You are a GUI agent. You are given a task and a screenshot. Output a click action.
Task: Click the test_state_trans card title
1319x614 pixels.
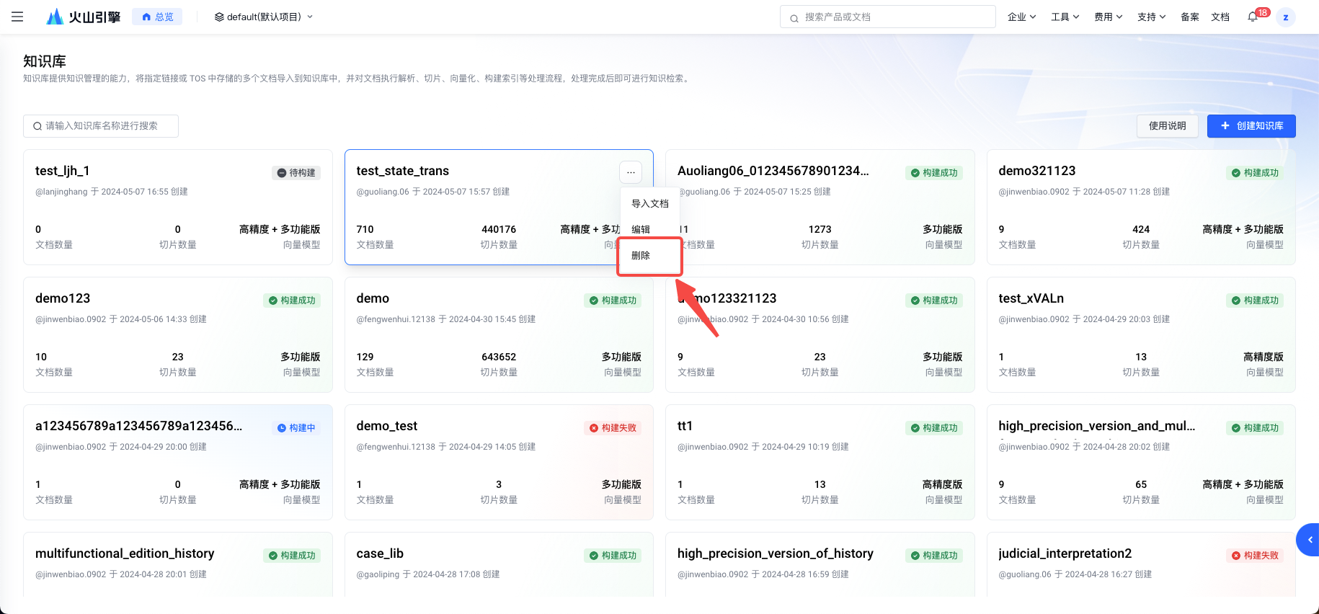402,171
